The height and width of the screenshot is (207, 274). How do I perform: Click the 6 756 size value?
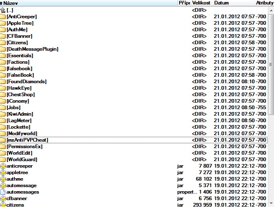click(x=205, y=198)
